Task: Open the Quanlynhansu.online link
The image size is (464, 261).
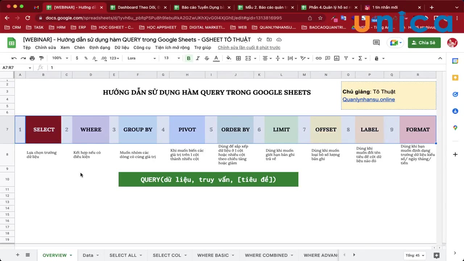Action: 369,99
